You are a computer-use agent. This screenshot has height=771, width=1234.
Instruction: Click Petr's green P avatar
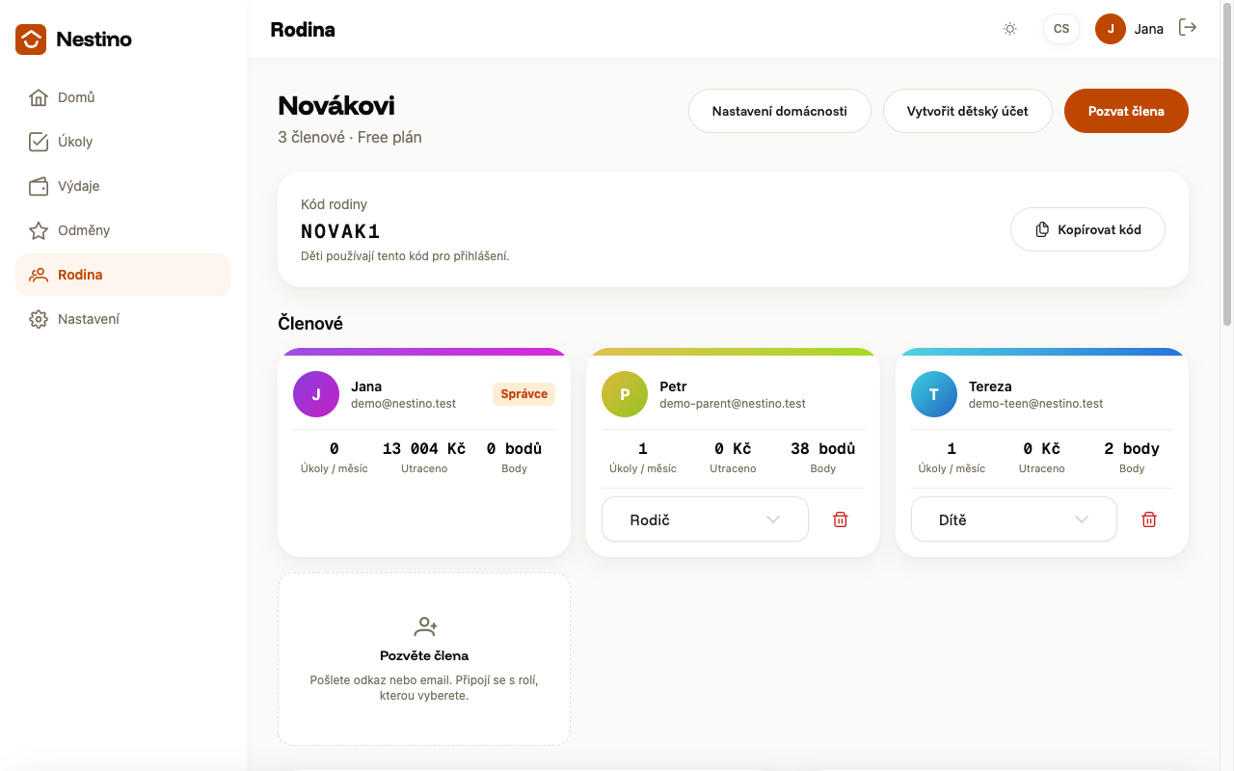625,394
